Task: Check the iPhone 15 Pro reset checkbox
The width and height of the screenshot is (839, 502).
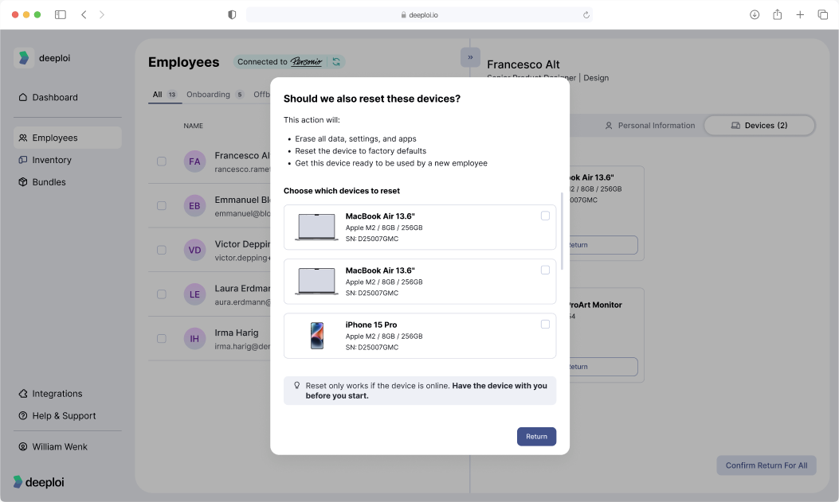Action: (x=545, y=324)
